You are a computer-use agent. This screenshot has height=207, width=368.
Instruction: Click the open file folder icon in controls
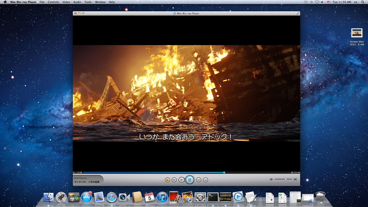click(174, 180)
